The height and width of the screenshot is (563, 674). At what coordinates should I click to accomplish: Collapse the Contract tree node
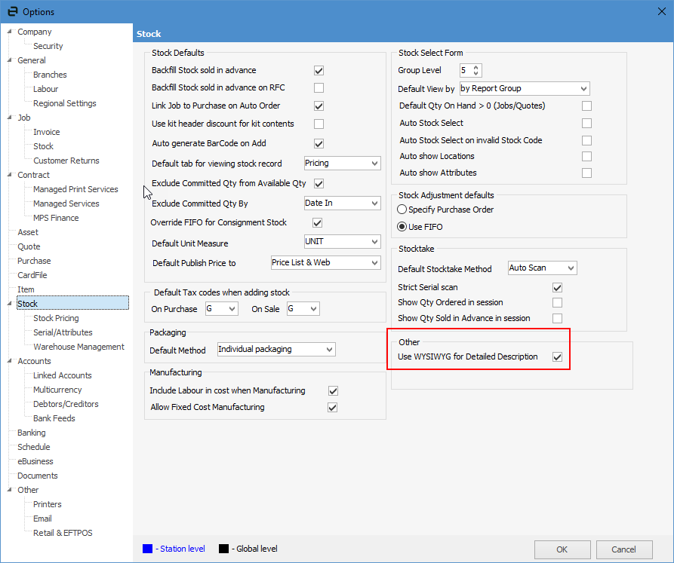pos(9,176)
